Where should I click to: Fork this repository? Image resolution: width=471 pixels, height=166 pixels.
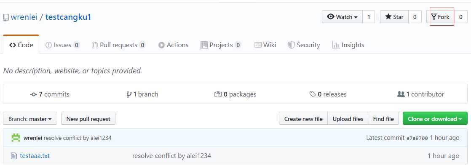point(440,17)
